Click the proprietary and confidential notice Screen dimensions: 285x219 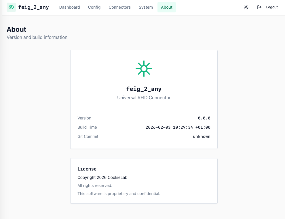click(119, 194)
